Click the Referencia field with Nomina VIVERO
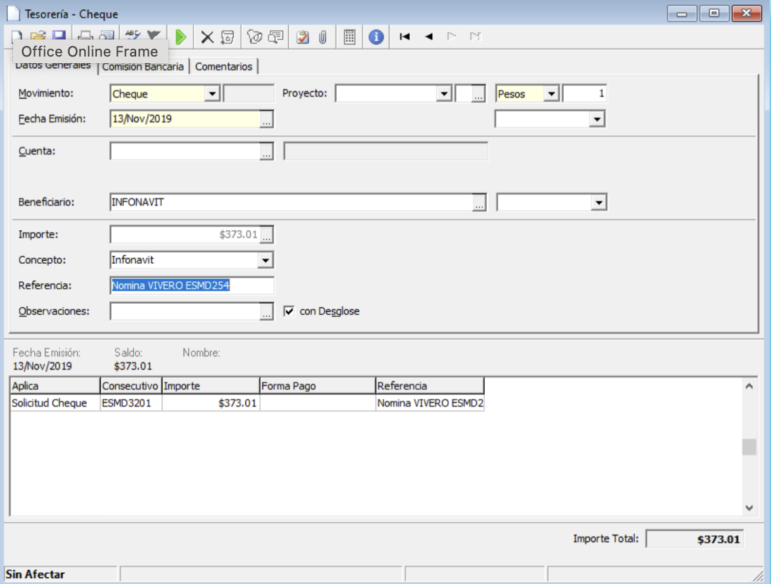The height and width of the screenshot is (584, 771). (192, 285)
